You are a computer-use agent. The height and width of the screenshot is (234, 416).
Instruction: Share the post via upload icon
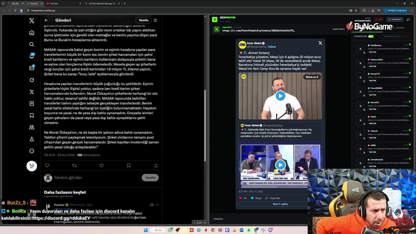156,165
